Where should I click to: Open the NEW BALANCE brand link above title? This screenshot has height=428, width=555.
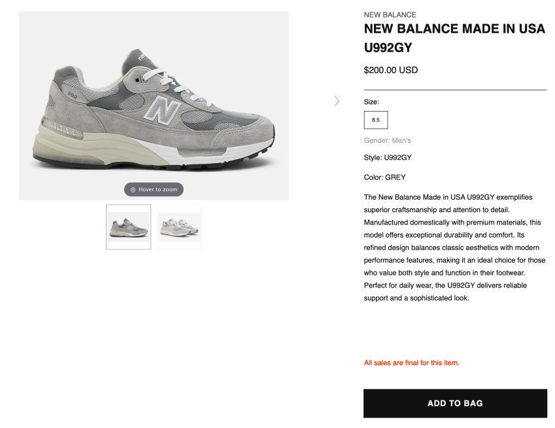390,15
